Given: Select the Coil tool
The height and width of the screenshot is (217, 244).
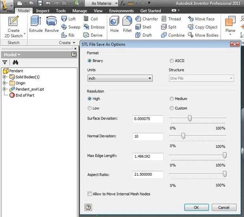Looking at the screenshot, I should pos(91,19).
